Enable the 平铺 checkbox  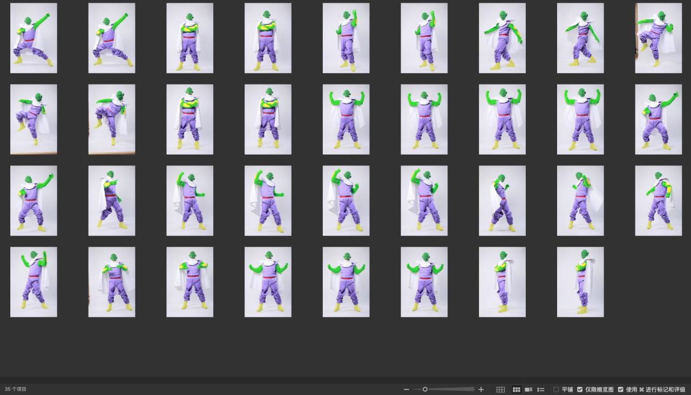point(557,389)
